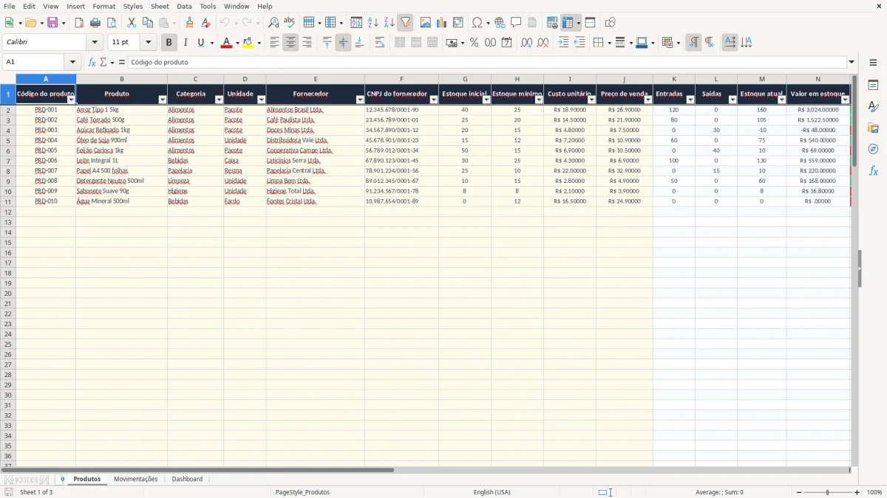Open the Sheet menu
Image resolution: width=887 pixels, height=498 pixels.
click(160, 6)
